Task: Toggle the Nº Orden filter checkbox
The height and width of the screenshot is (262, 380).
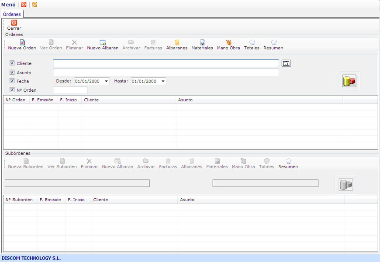Action: pos(12,90)
